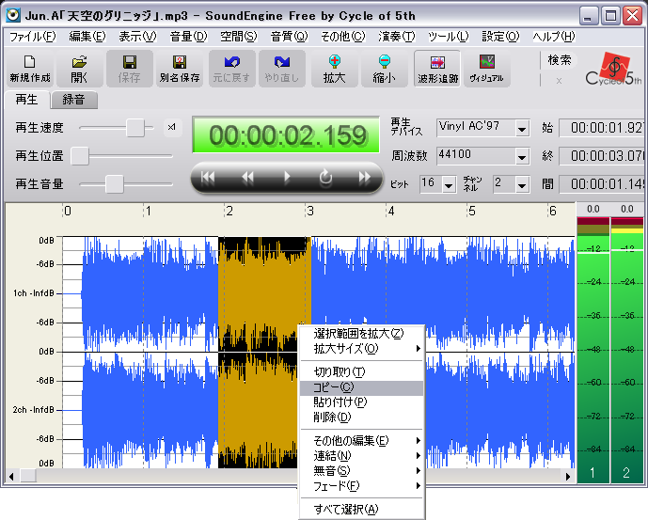The image size is (648, 520).
Task: Open the ツール(L) menu
Action: pyautogui.click(x=448, y=37)
